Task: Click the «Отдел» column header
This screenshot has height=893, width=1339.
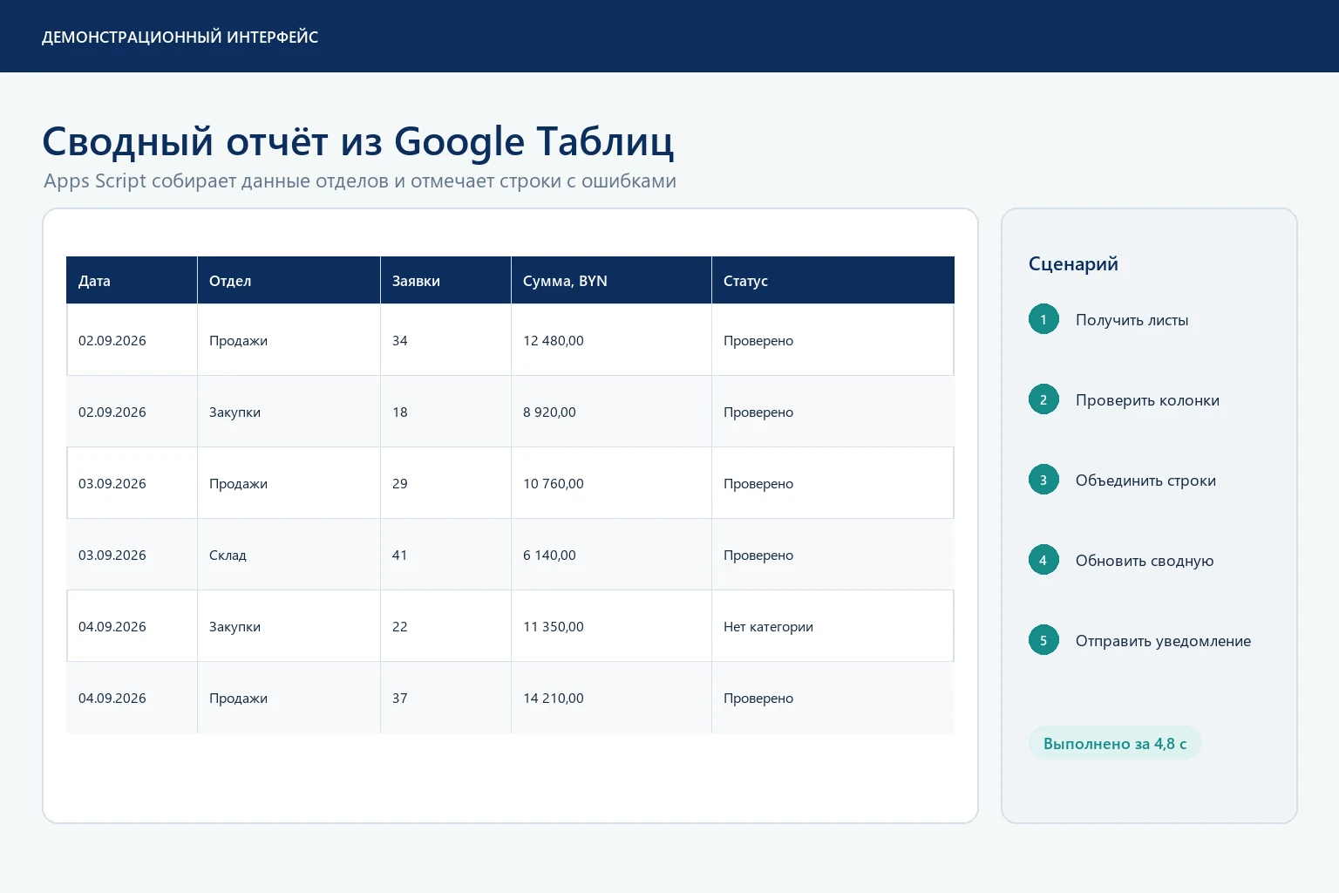Action: 289,280
